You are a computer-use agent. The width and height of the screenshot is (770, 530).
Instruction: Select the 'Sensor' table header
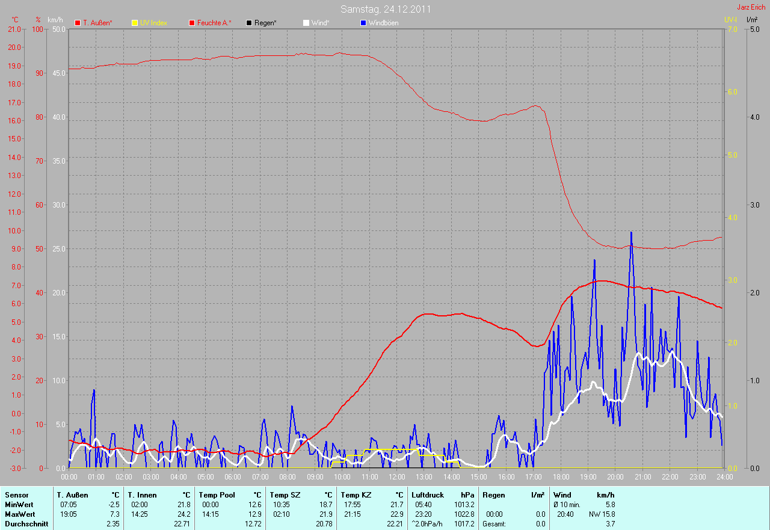[x=16, y=495]
